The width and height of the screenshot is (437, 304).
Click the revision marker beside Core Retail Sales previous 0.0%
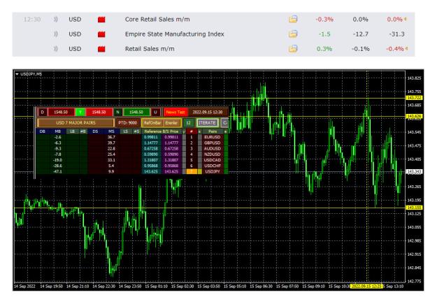point(406,20)
